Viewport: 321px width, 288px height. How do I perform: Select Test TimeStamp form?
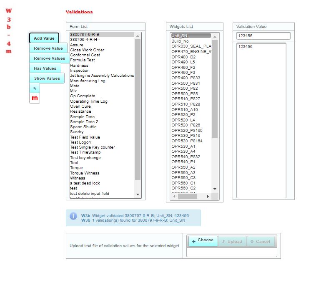102,152
